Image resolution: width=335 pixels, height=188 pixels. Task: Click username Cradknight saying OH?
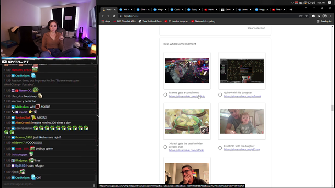pyautogui.click(x=22, y=178)
